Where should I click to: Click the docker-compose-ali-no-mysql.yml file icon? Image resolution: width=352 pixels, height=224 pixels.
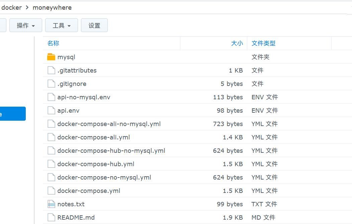click(x=51, y=124)
